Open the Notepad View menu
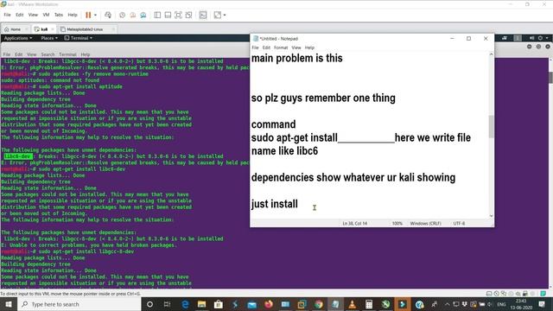The height and width of the screenshot is (311, 553). (296, 48)
